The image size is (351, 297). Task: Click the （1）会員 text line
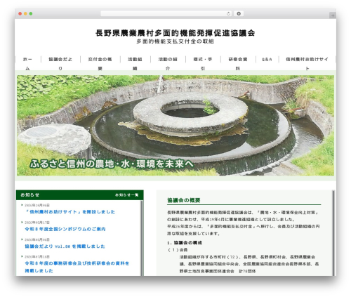(x=178, y=250)
